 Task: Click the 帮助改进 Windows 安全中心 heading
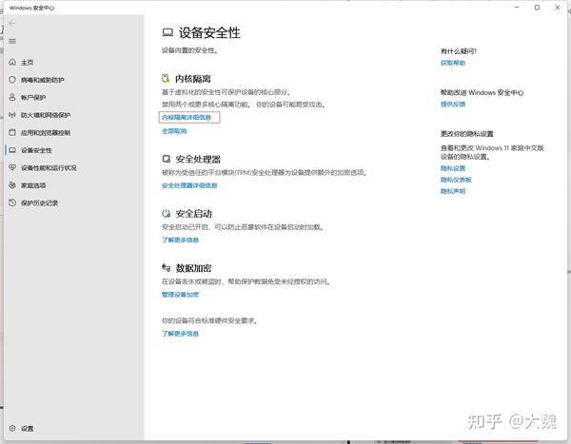482,92
